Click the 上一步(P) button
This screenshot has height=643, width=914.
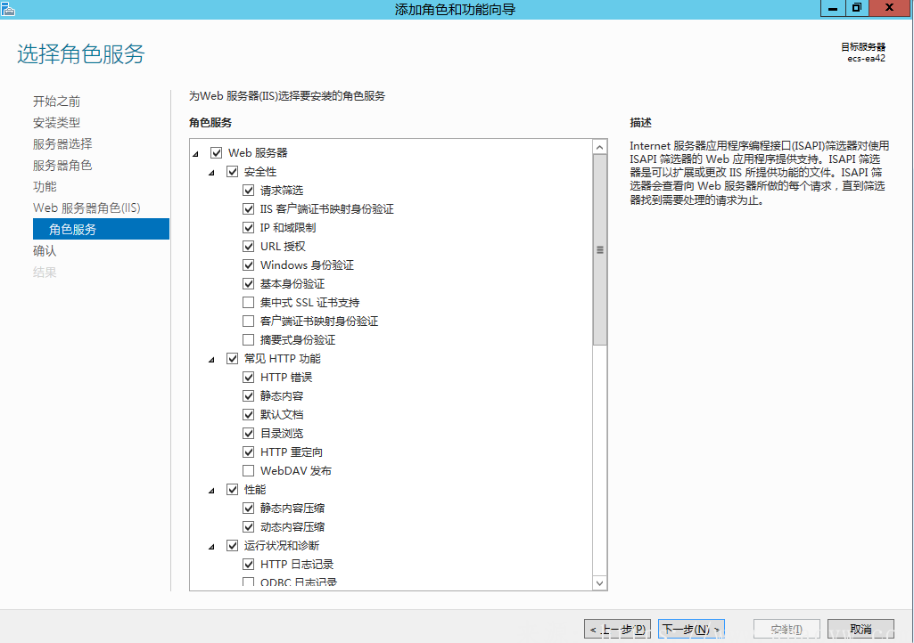pyautogui.click(x=617, y=630)
